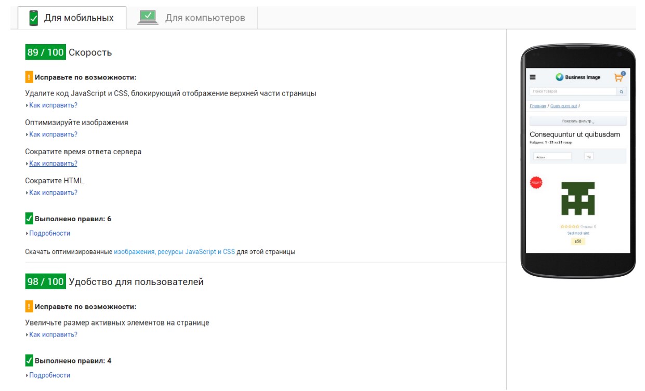645x391 pixels.
Task: Select the Оптимизируйте изображения rule text
Action: (76, 123)
